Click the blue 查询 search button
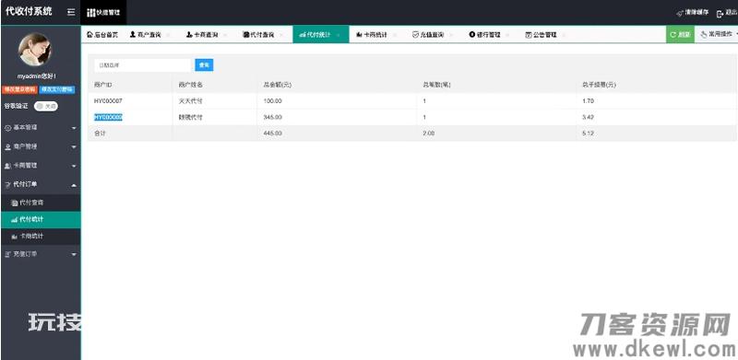 (204, 65)
